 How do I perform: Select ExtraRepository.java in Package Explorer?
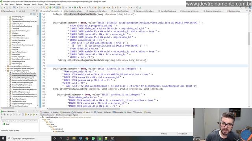coord(19,101)
